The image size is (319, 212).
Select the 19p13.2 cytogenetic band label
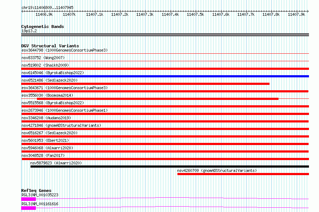[29, 31]
